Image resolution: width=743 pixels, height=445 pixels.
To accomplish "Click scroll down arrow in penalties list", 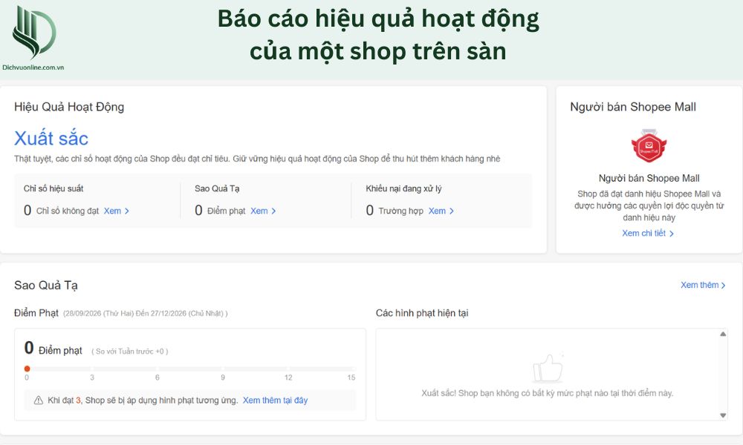I will pyautogui.click(x=723, y=415).
